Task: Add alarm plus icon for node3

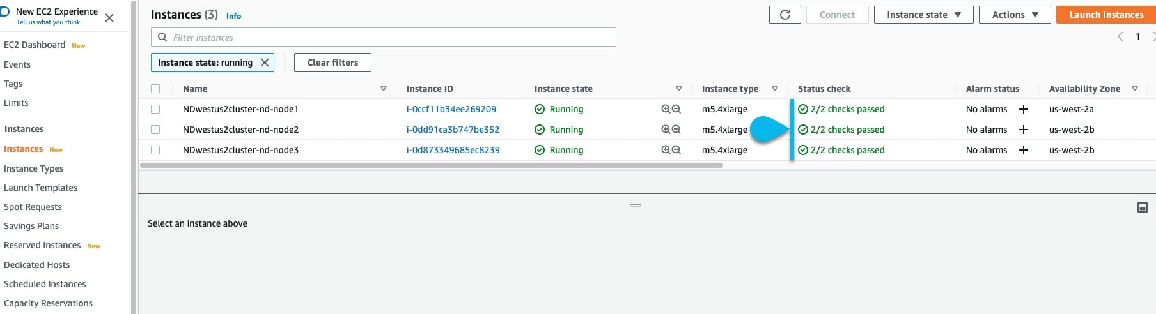Action: [1024, 150]
